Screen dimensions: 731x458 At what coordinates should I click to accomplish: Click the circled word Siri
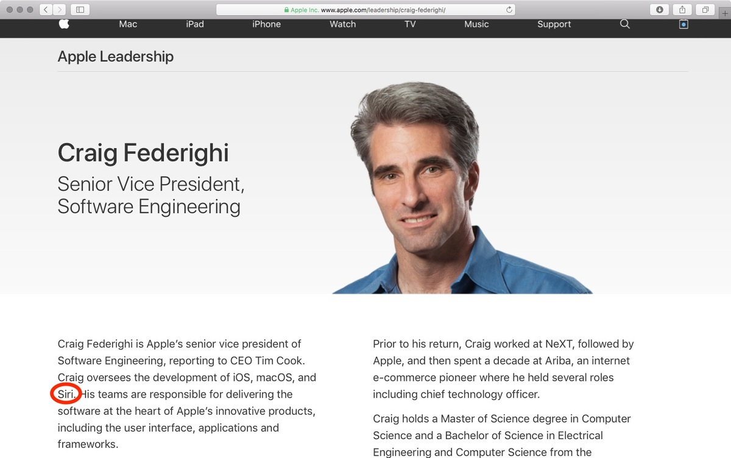[66, 394]
